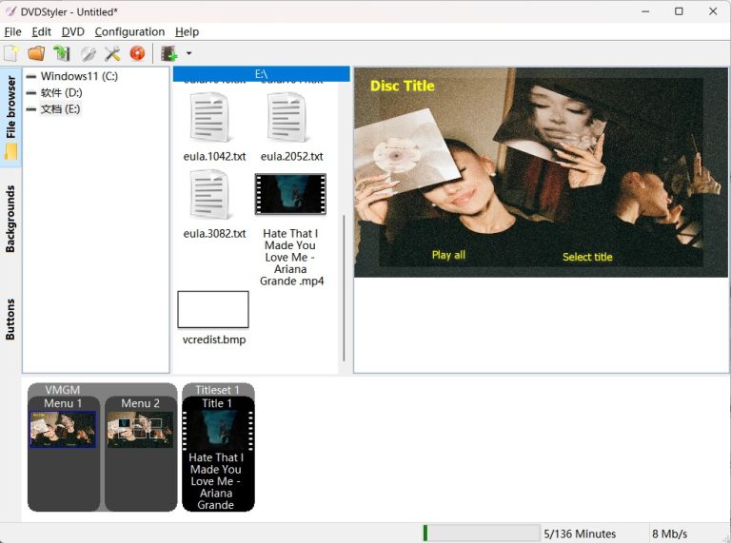731x543 pixels.
Task: Select the Hate That I Made You Love Me mp4 thumbnail
Action: click(290, 194)
